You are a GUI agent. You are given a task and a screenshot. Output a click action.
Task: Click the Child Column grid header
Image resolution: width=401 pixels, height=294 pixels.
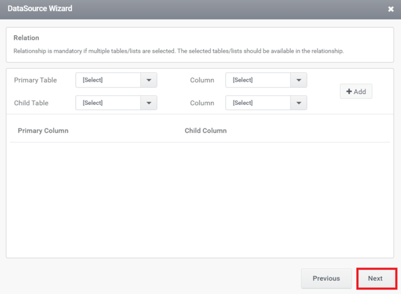pos(206,131)
